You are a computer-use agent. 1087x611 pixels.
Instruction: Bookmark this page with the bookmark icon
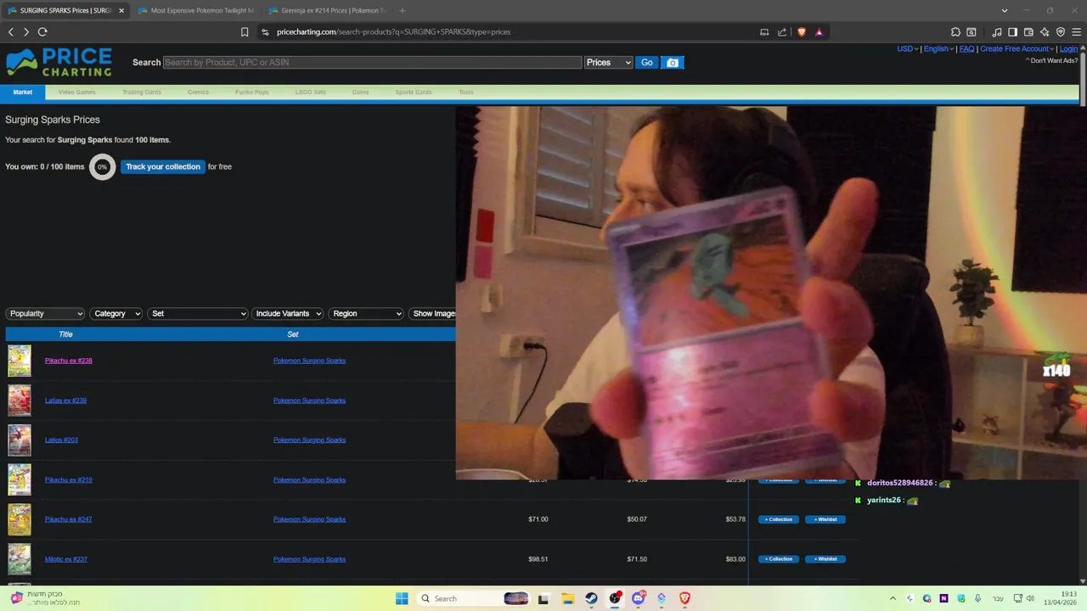pos(245,31)
